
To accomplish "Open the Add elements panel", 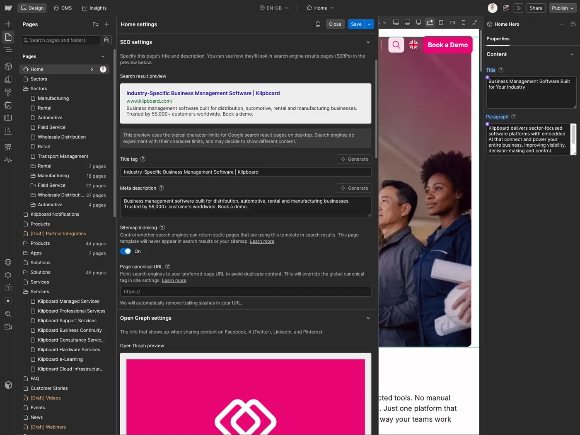I will tap(8, 24).
